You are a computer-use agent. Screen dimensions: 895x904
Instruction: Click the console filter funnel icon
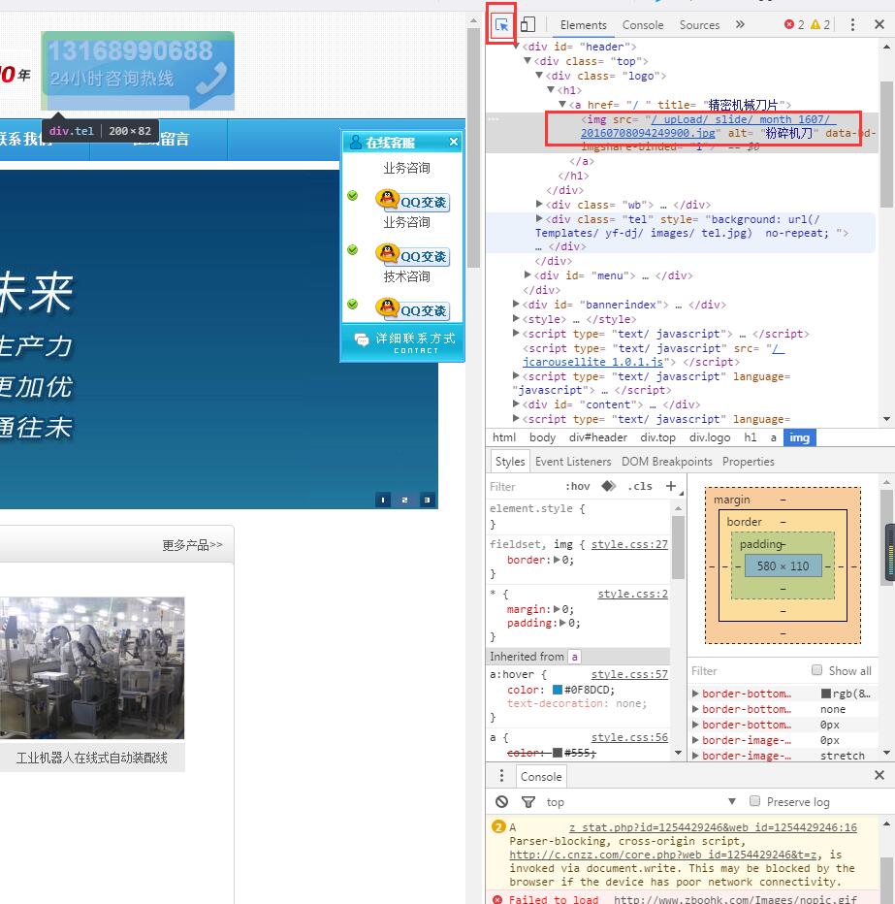click(528, 802)
